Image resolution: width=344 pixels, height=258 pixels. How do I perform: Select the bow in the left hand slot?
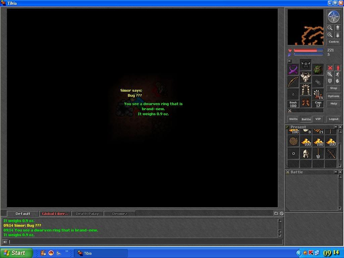pyautogui.click(x=293, y=82)
